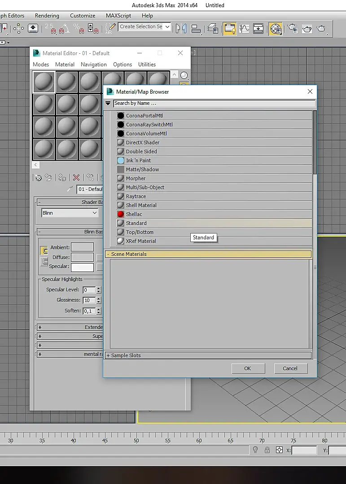Open the Rendered Frame Window teapot icon

[307, 28]
